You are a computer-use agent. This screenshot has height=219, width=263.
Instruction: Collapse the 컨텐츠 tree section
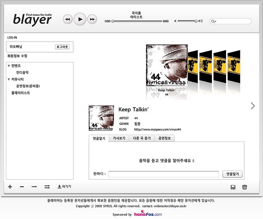click(x=9, y=66)
